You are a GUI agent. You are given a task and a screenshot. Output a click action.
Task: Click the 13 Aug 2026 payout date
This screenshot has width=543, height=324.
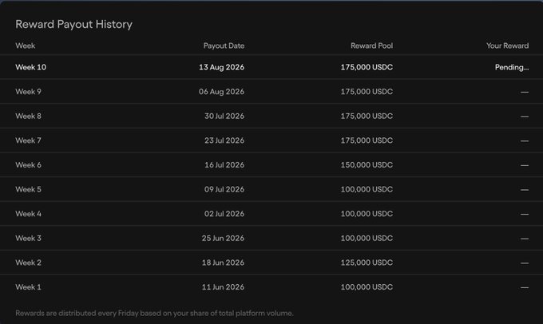coord(221,67)
